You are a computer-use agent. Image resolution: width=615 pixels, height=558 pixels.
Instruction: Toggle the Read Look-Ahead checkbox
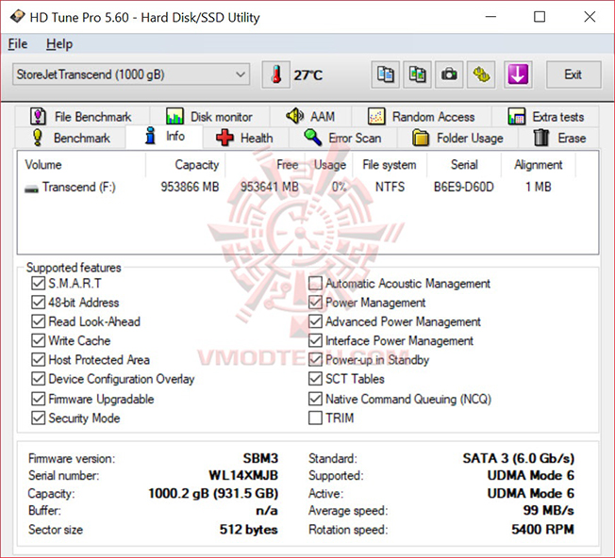38,321
